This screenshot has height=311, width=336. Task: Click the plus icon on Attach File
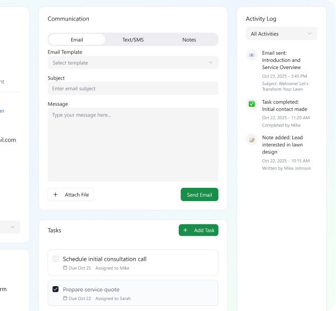click(56, 194)
